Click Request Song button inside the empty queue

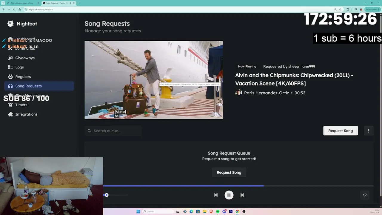pos(229,173)
